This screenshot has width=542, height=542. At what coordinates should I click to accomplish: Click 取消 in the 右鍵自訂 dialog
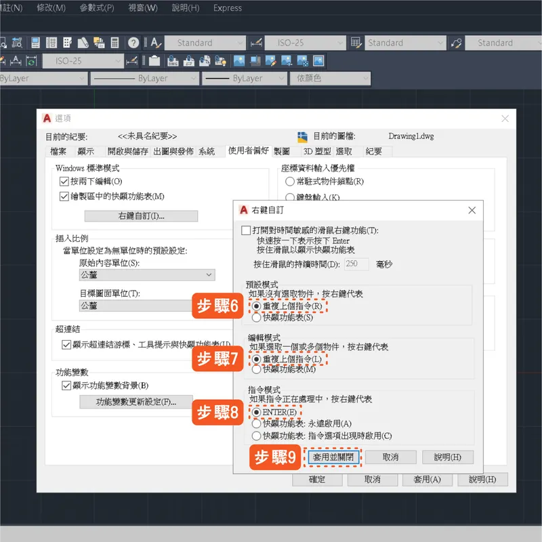391,457
